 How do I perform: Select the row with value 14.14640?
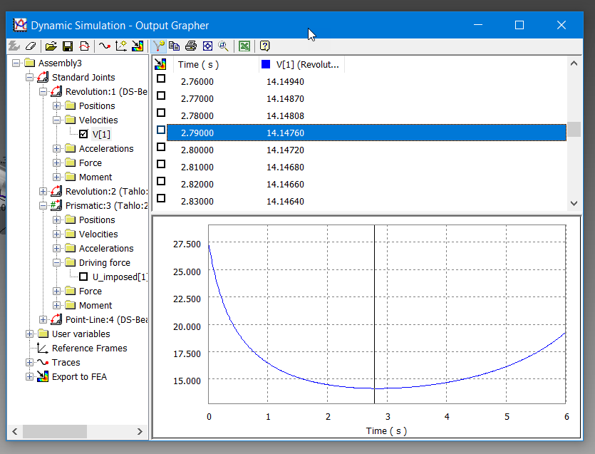coord(366,201)
